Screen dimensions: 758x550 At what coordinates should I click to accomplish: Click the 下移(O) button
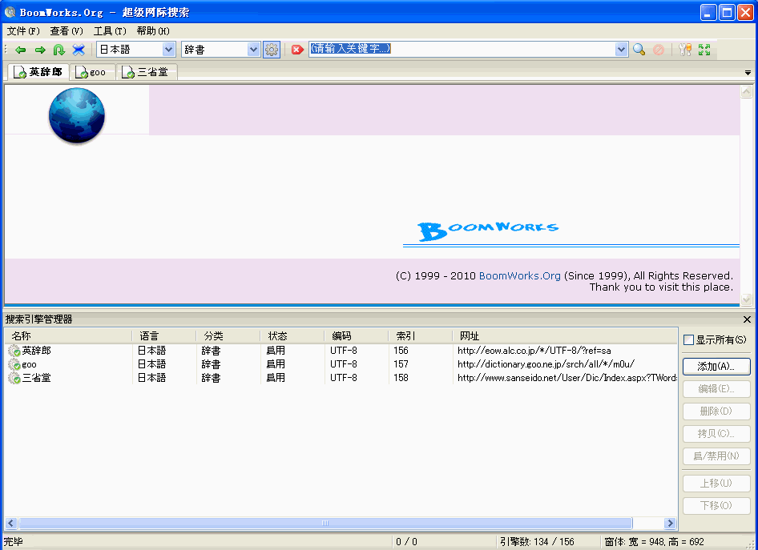coord(716,506)
